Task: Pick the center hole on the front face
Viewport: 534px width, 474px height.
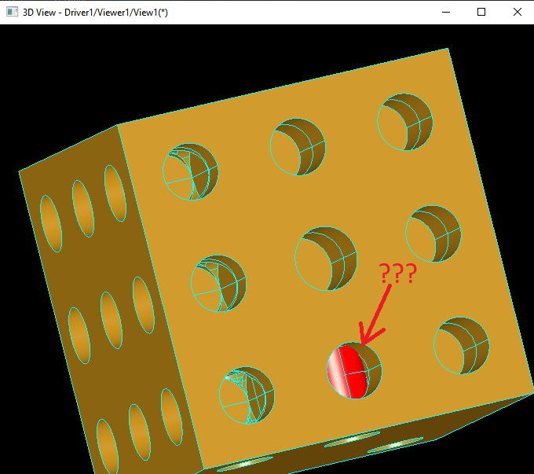Action: pos(326,259)
